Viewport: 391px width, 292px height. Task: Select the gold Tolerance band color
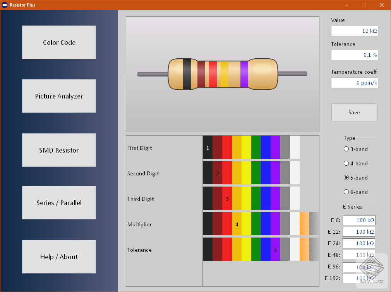pyautogui.click(x=305, y=250)
